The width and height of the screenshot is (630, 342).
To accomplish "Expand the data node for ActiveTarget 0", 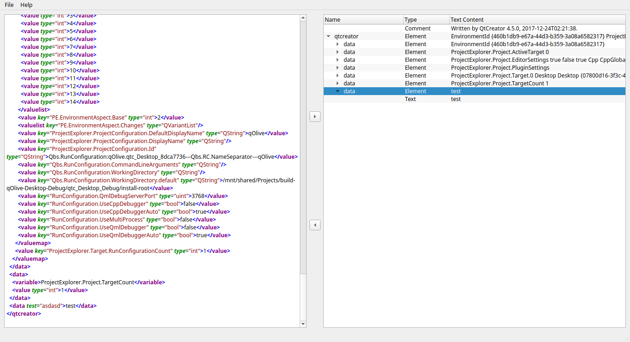I will [x=338, y=52].
